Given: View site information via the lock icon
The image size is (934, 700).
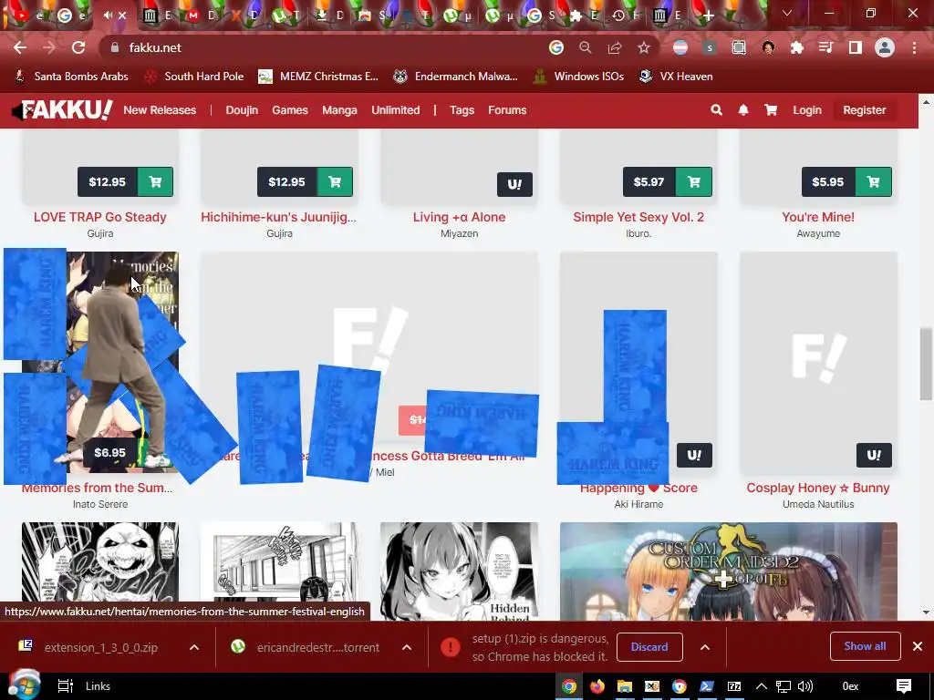Looking at the screenshot, I should tap(115, 47).
